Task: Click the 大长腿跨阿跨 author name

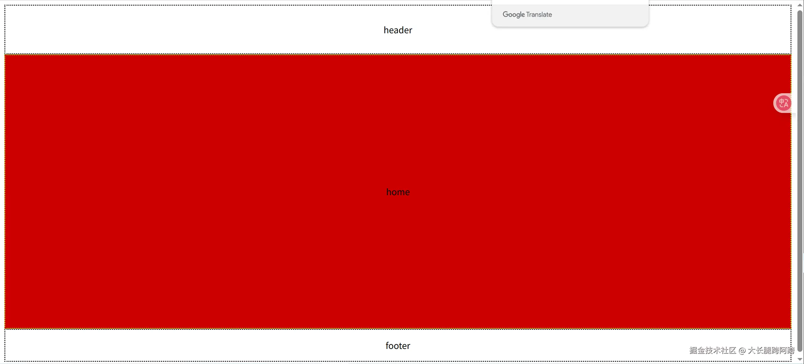Action: pyautogui.click(x=771, y=351)
